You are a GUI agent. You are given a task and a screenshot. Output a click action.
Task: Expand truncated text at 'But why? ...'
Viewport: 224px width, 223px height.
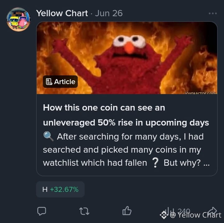point(187,163)
